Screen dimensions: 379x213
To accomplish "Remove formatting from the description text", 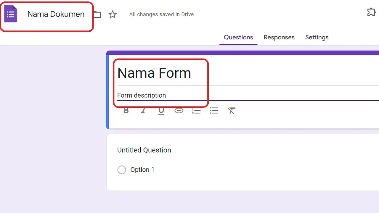I will click(x=232, y=110).
